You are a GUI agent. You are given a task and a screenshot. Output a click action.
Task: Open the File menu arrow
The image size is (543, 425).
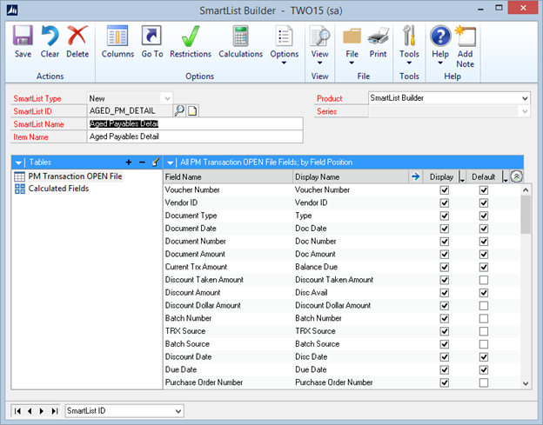(x=352, y=63)
